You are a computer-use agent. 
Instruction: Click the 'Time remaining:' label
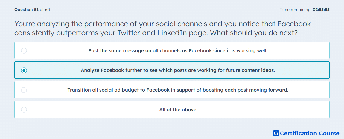[296, 10]
